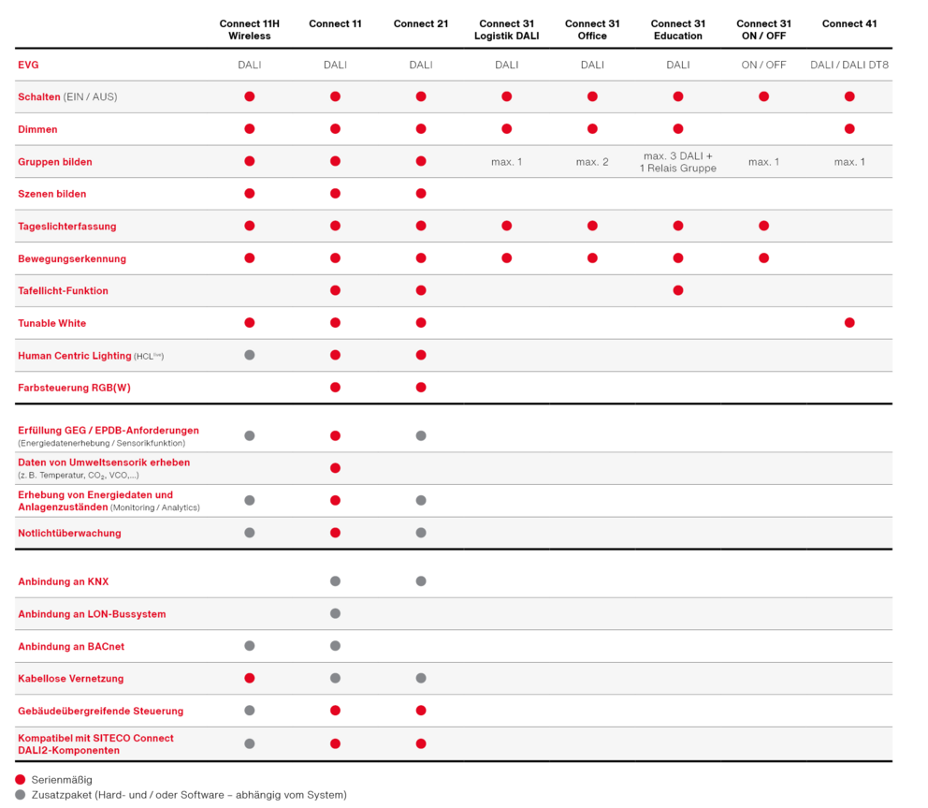Select Schalten dot under ON / OFF column
The image size is (928, 808).
(764, 96)
